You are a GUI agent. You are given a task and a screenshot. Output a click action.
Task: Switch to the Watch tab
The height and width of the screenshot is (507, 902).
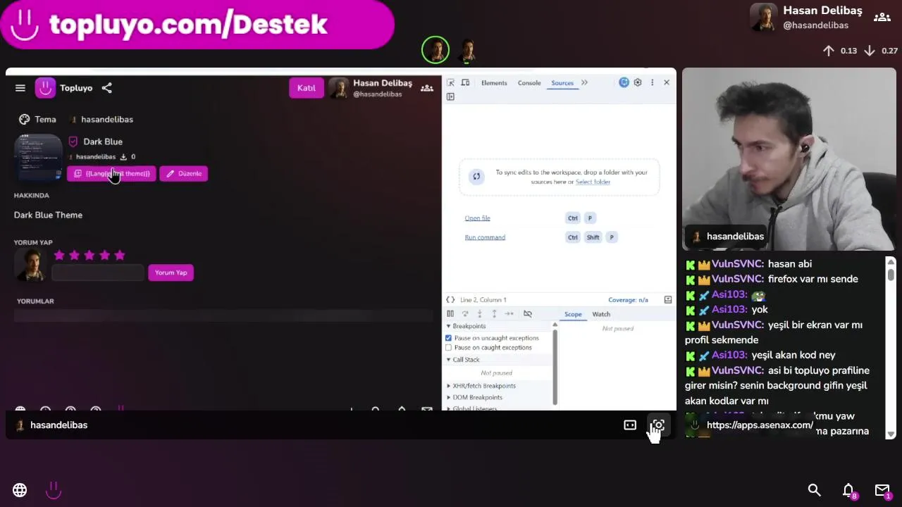tap(601, 314)
